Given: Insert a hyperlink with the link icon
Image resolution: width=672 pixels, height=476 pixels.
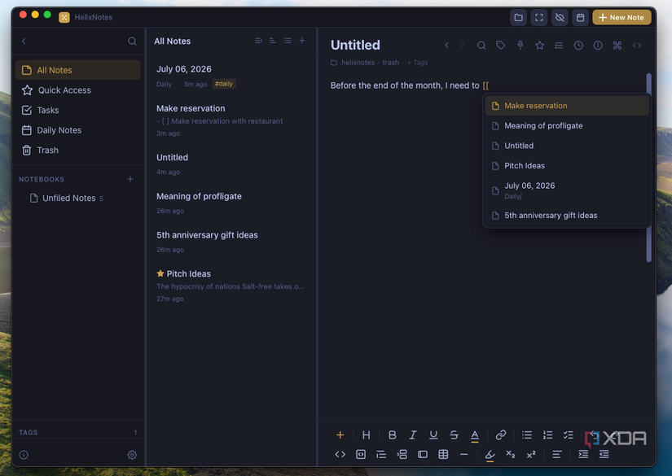Looking at the screenshot, I should pyautogui.click(x=501, y=435).
